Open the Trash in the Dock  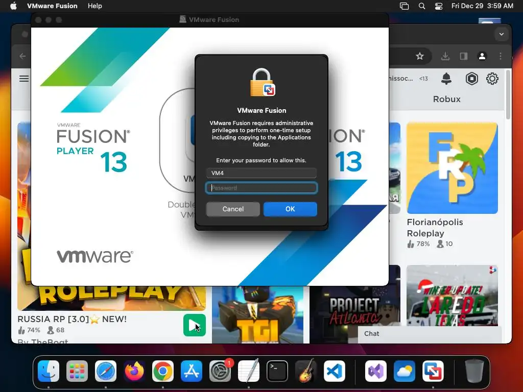[474, 371]
